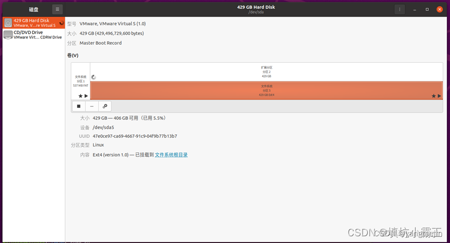Select the CD/DVD Drive device
Viewport: 450px width, 243px height.
tap(34, 35)
